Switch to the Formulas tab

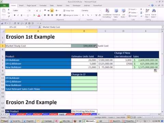click(43, 5)
